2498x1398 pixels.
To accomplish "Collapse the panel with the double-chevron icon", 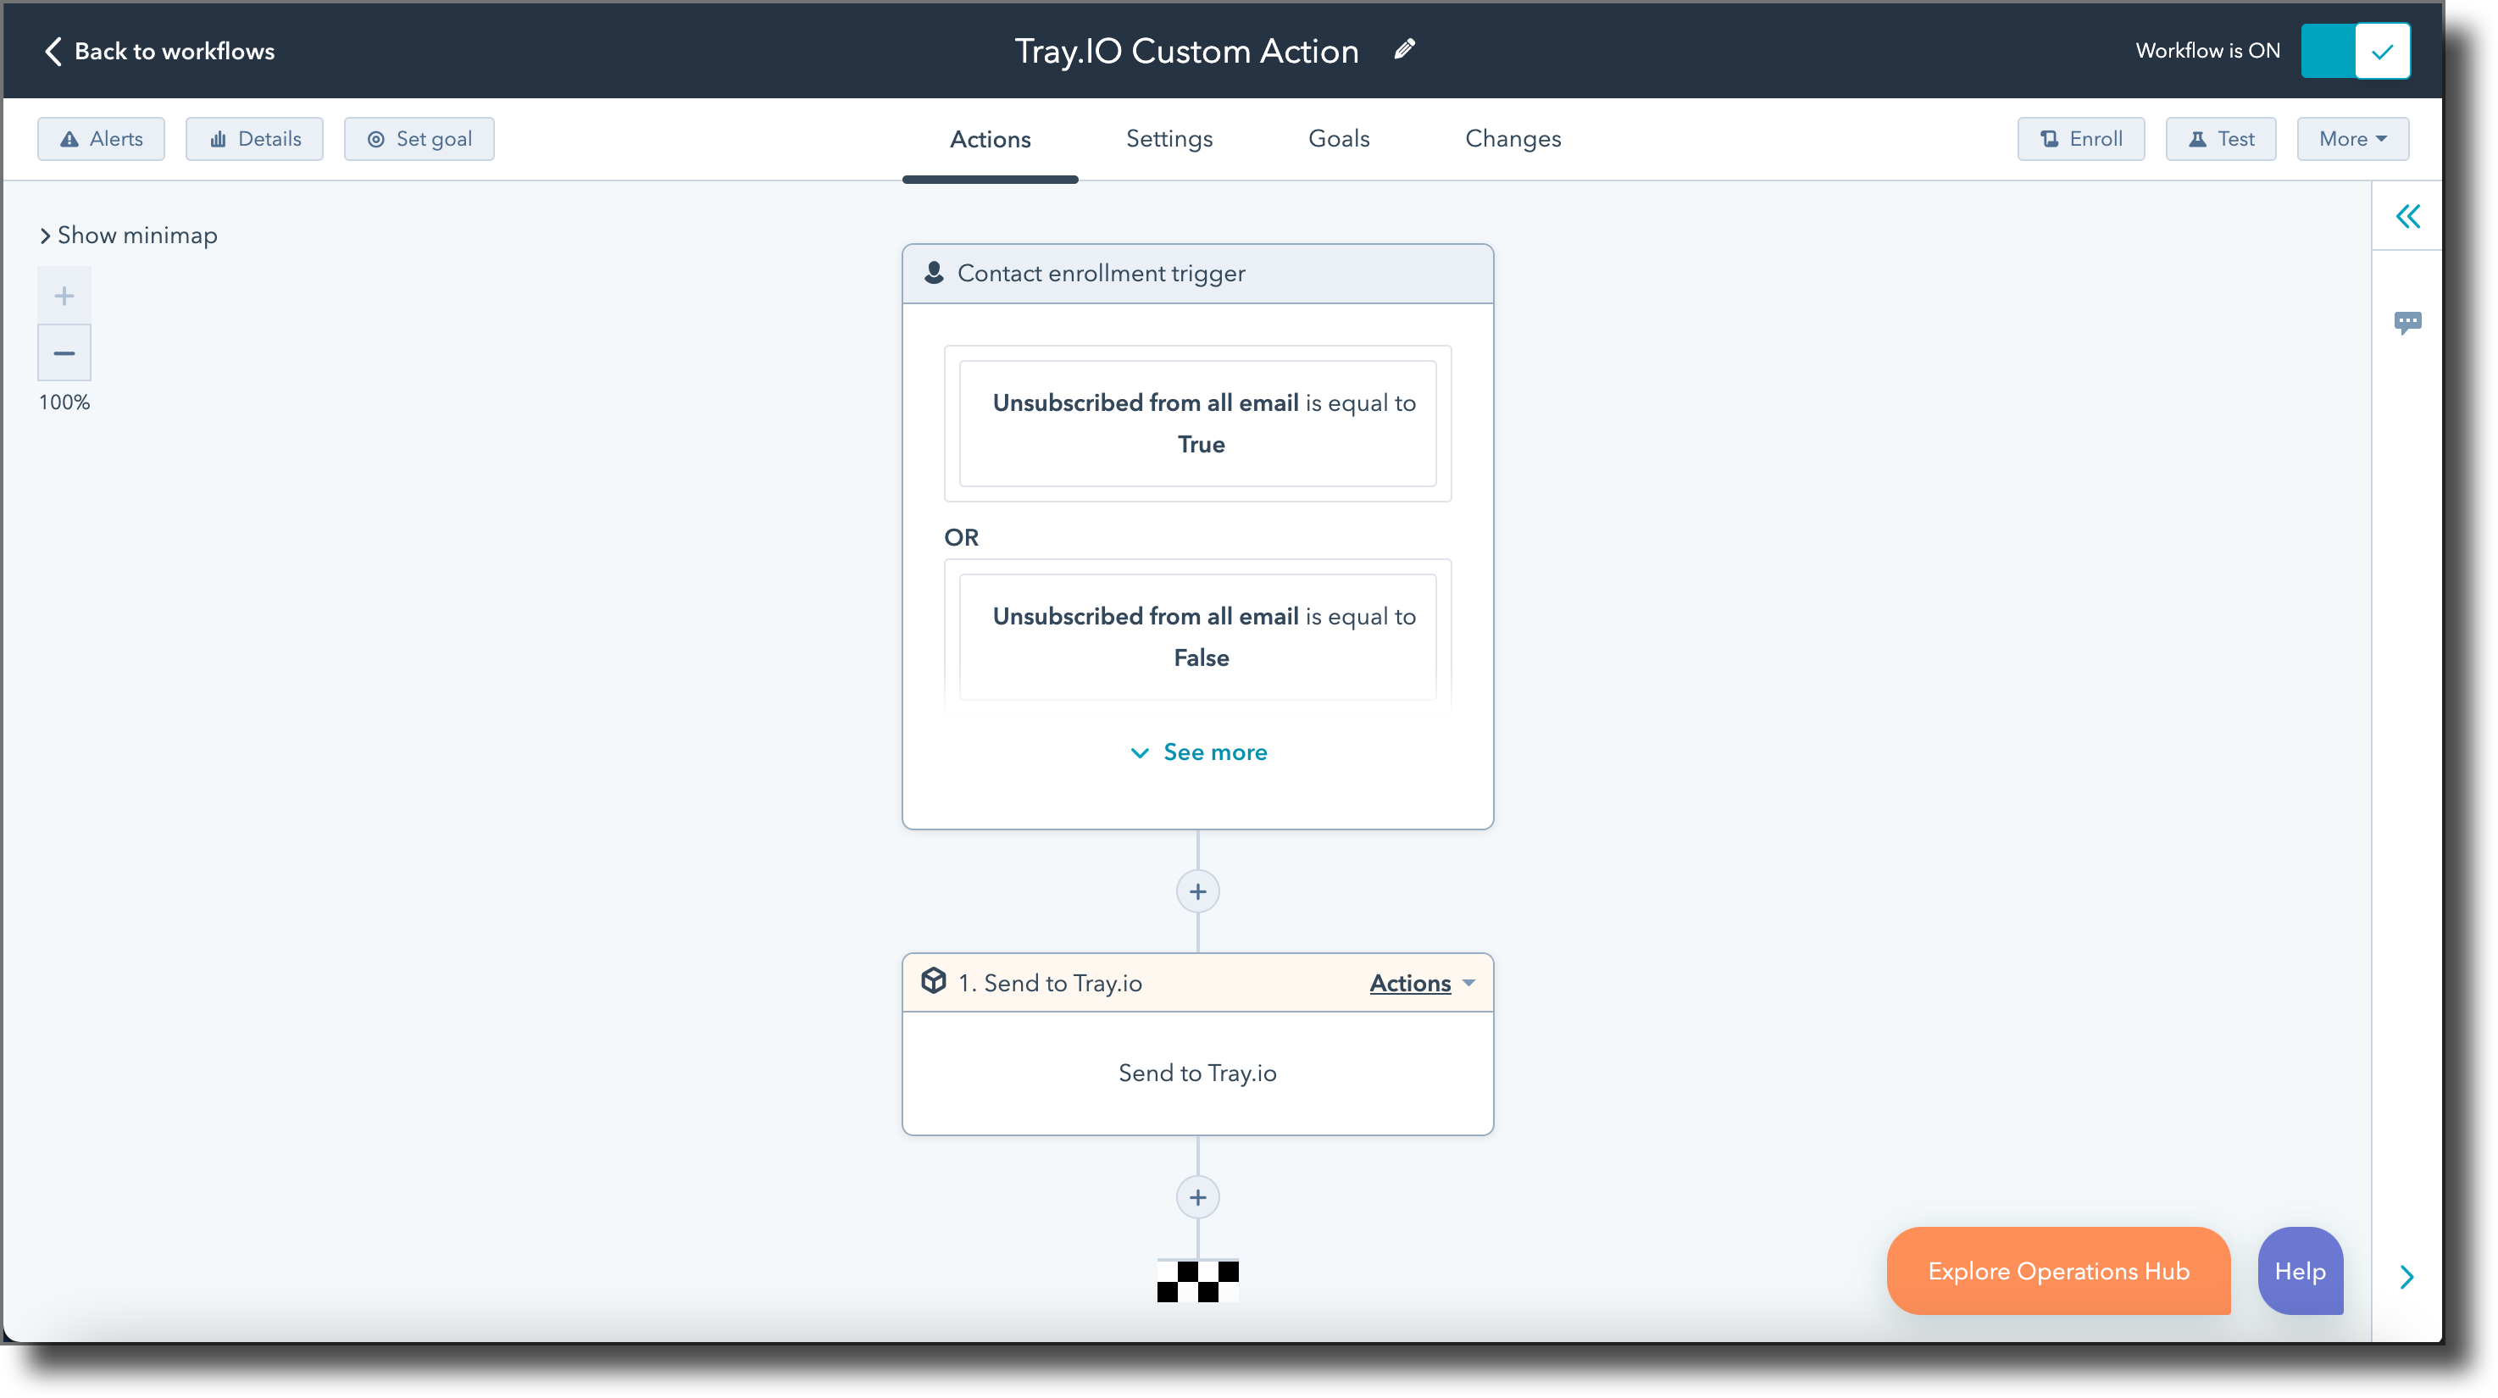I will click(2409, 216).
